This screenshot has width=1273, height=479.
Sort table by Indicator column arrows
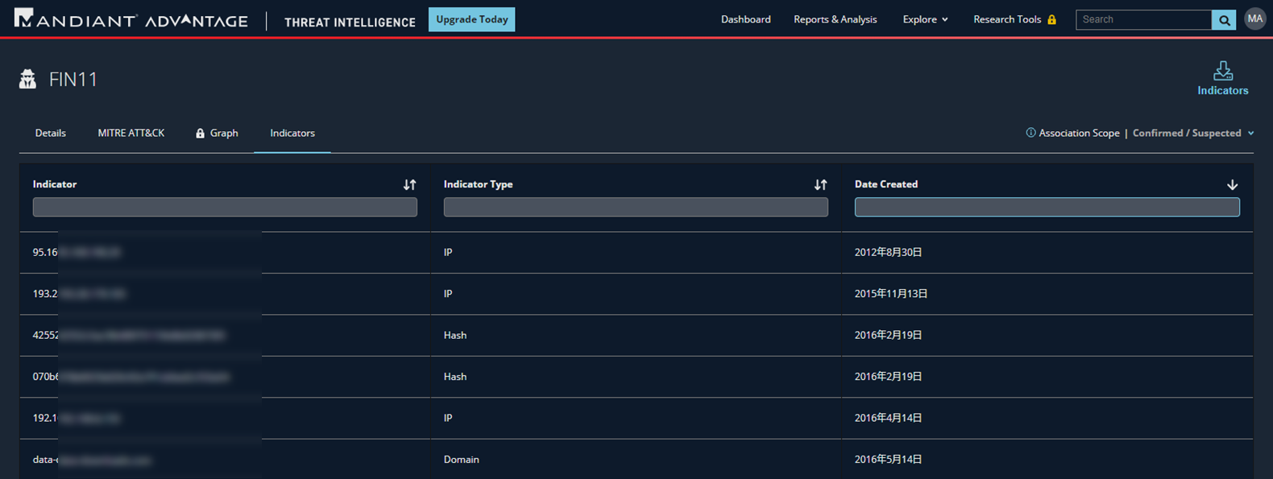click(409, 185)
